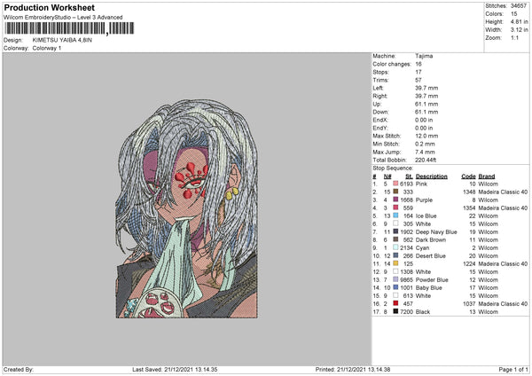
Task: Select the Max Stitch value 12.0 mm
Action: (x=426, y=136)
